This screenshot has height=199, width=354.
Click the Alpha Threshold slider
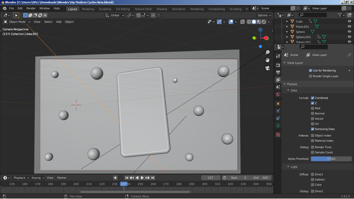[331, 159]
